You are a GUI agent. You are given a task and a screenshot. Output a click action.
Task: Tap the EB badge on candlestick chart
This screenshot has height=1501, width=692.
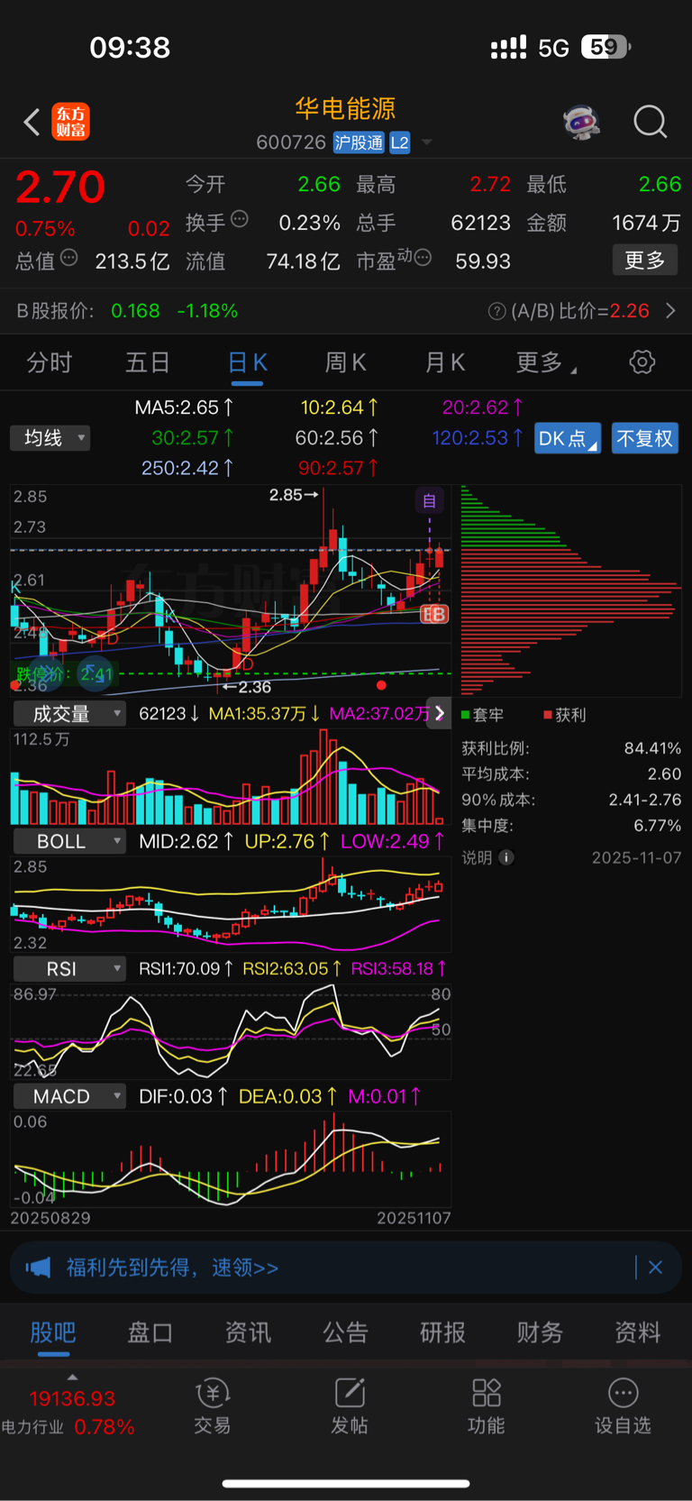point(434,614)
